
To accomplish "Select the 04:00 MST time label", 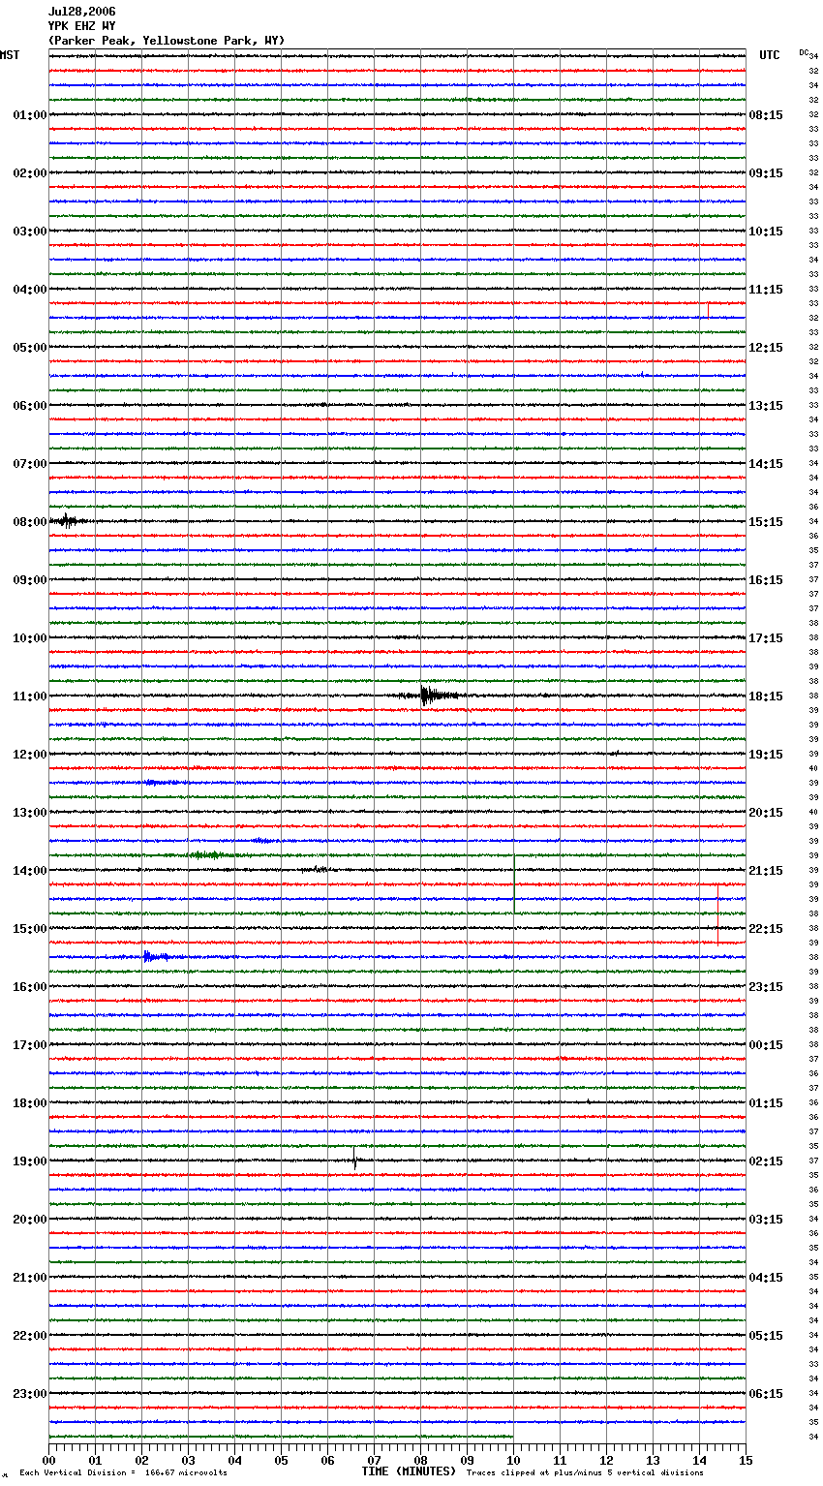I will (x=30, y=290).
